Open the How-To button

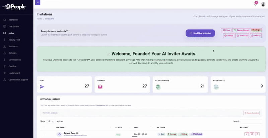click(x=256, y=35)
